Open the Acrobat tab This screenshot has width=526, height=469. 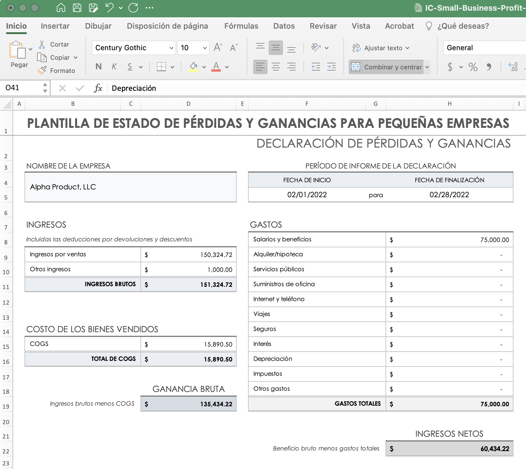(x=399, y=26)
